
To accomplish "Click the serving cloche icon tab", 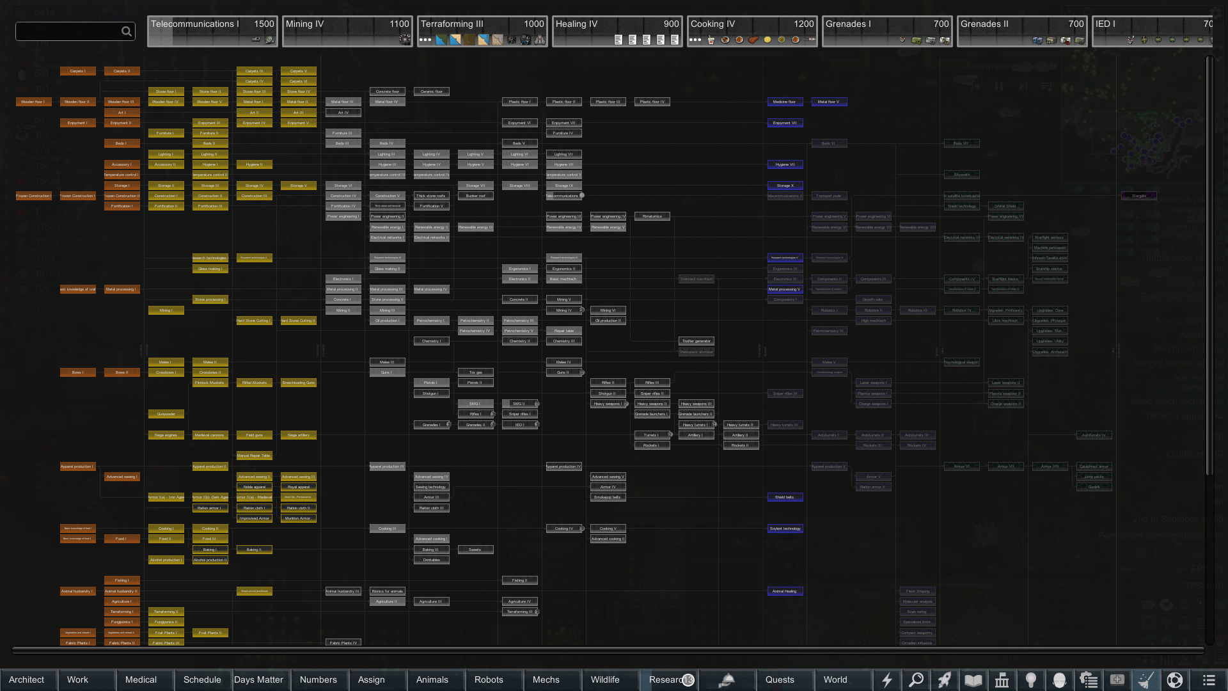I will pyautogui.click(x=727, y=680).
